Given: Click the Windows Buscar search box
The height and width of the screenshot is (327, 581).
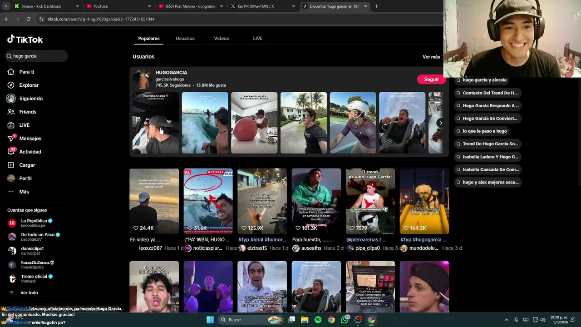Looking at the screenshot, I should [x=251, y=320].
